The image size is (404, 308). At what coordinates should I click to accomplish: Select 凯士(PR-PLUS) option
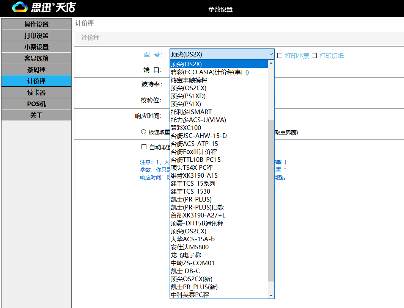coord(219,199)
